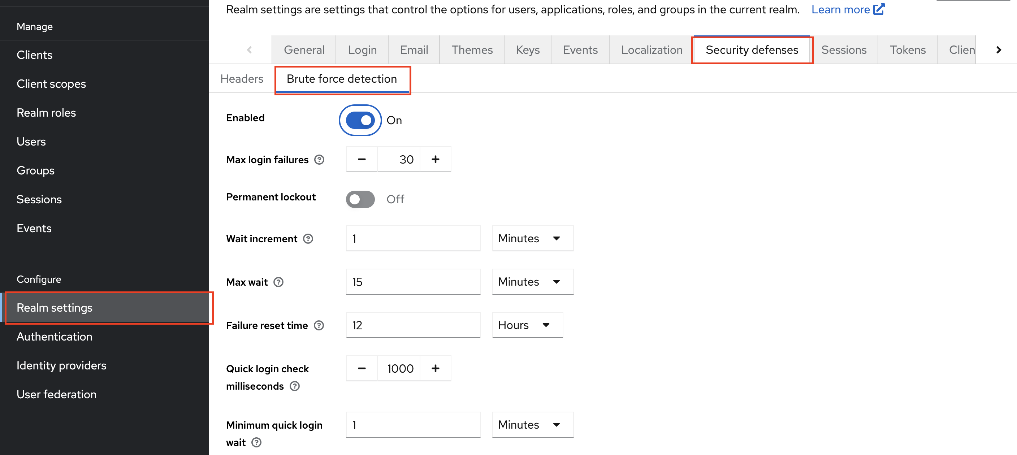This screenshot has height=455, width=1017.
Task: Open Client scopes in the sidebar
Action: [104, 84]
